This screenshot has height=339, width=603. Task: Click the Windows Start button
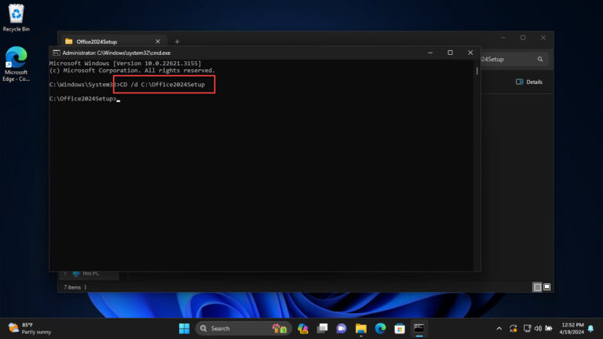pos(184,328)
